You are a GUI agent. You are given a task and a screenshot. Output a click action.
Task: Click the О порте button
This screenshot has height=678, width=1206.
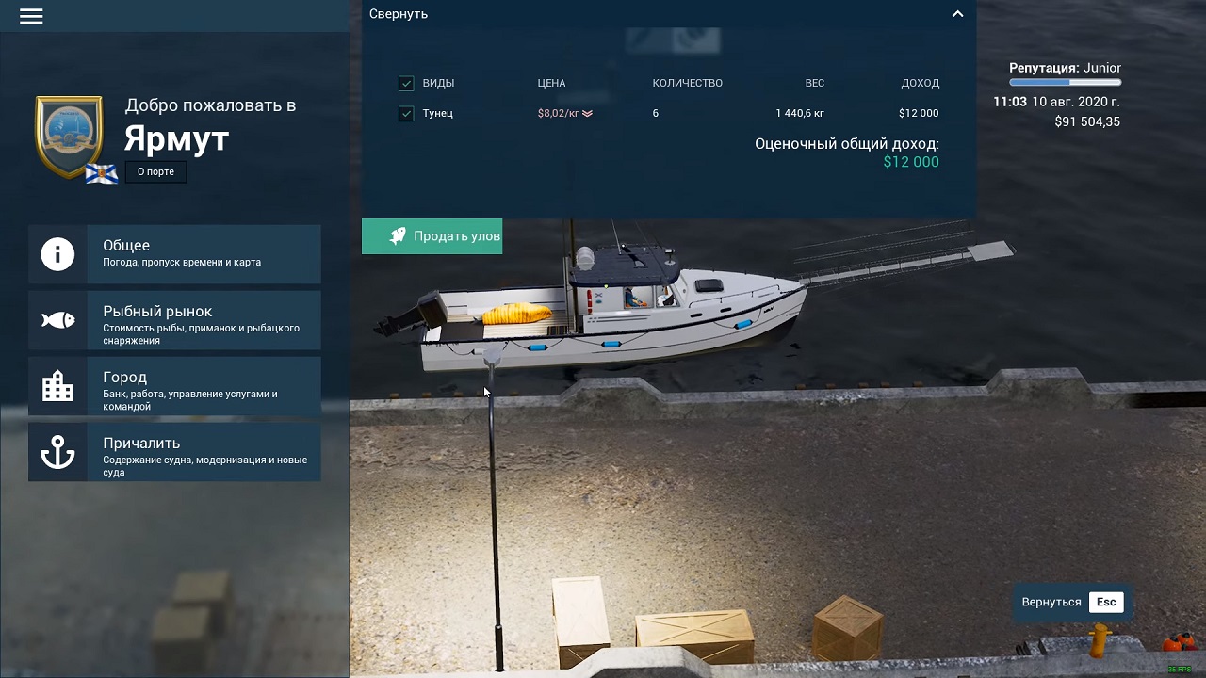coord(155,172)
